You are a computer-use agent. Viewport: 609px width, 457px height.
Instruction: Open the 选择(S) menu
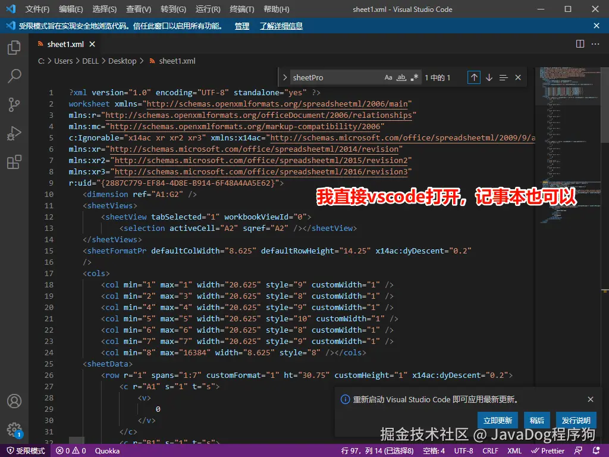tap(105, 10)
